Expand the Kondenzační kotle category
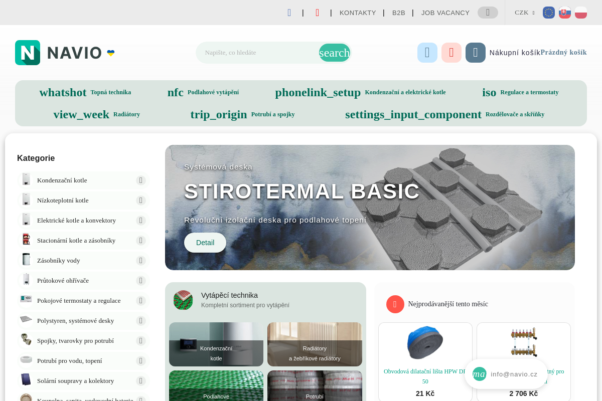602x401 pixels. point(141,180)
